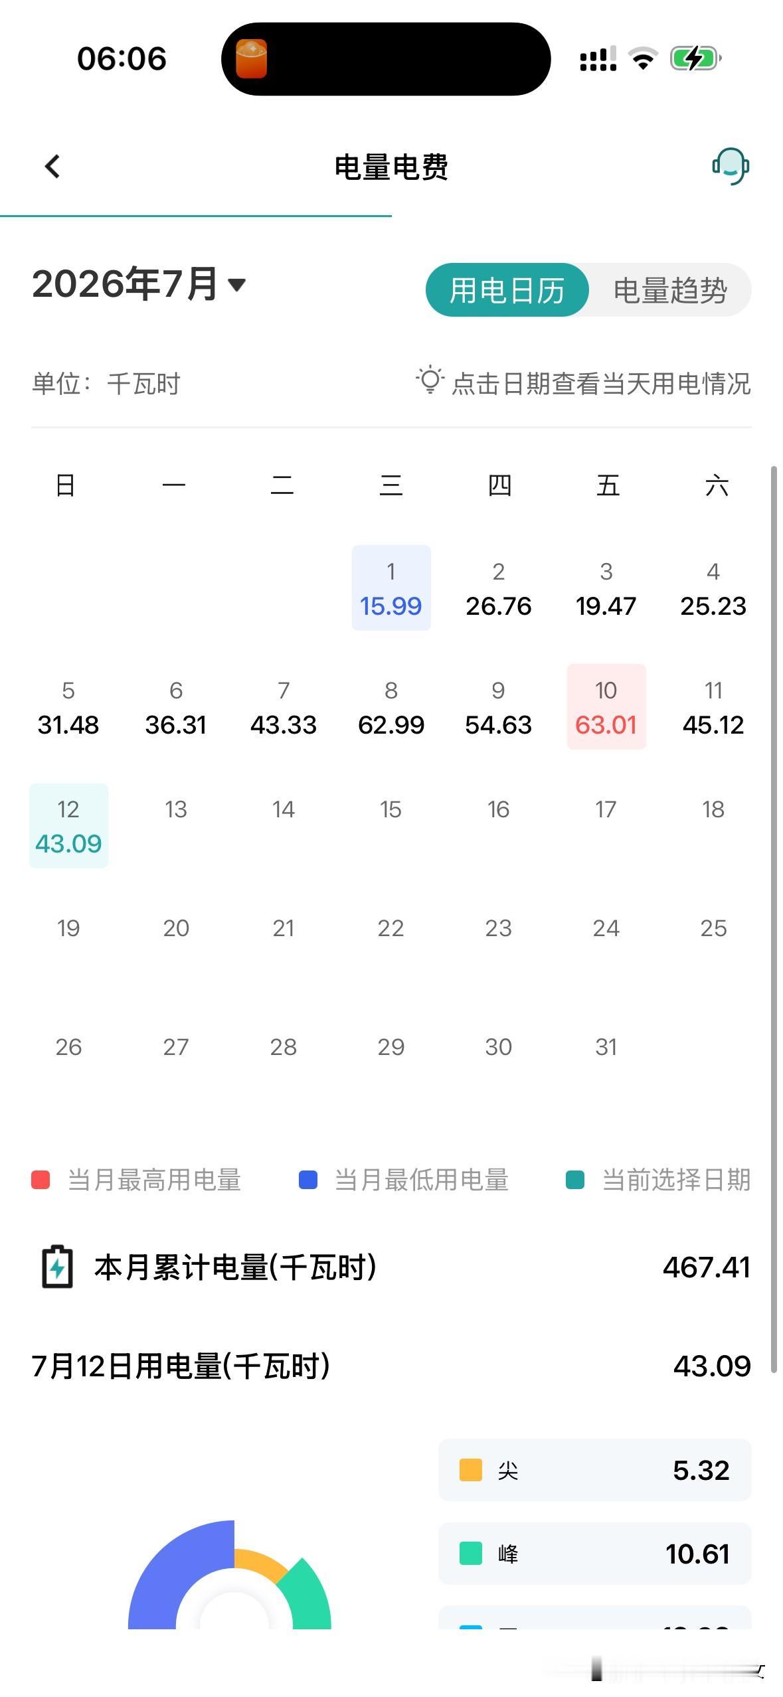Tap 点击日期查看当天用电情况 hint text
Viewport: 783px width, 1697px height.
pos(601,384)
